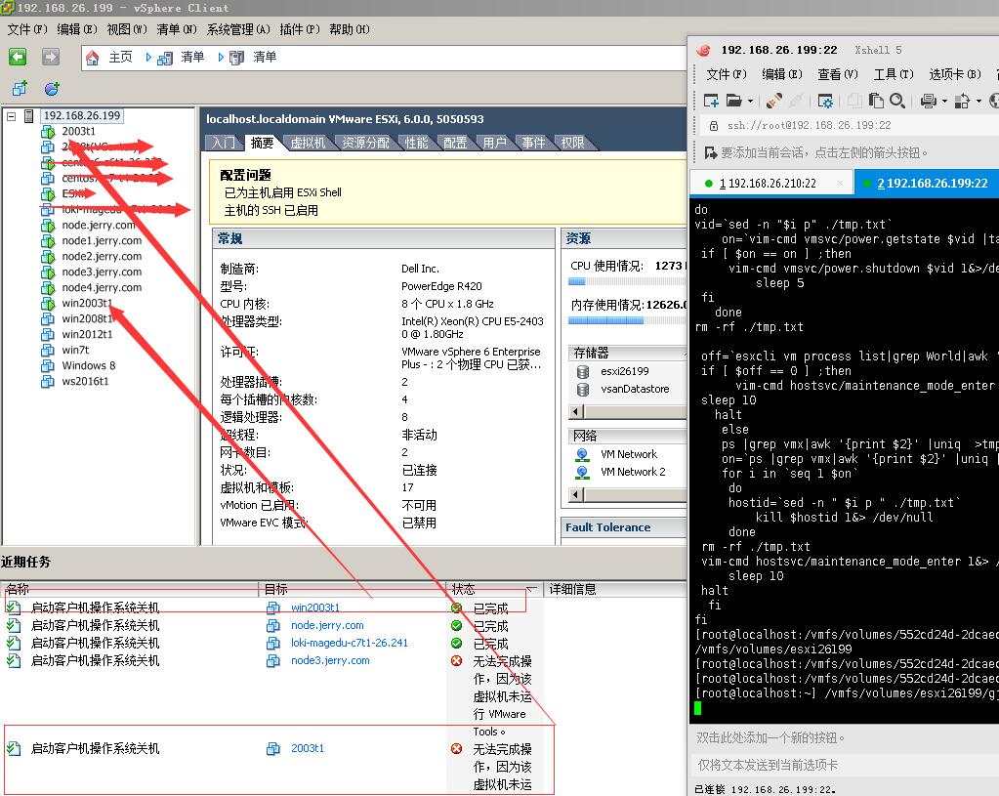This screenshot has height=796, width=999.
Task: Click the loki-magedu-c7t1-26.241 task link
Action: coord(350,643)
